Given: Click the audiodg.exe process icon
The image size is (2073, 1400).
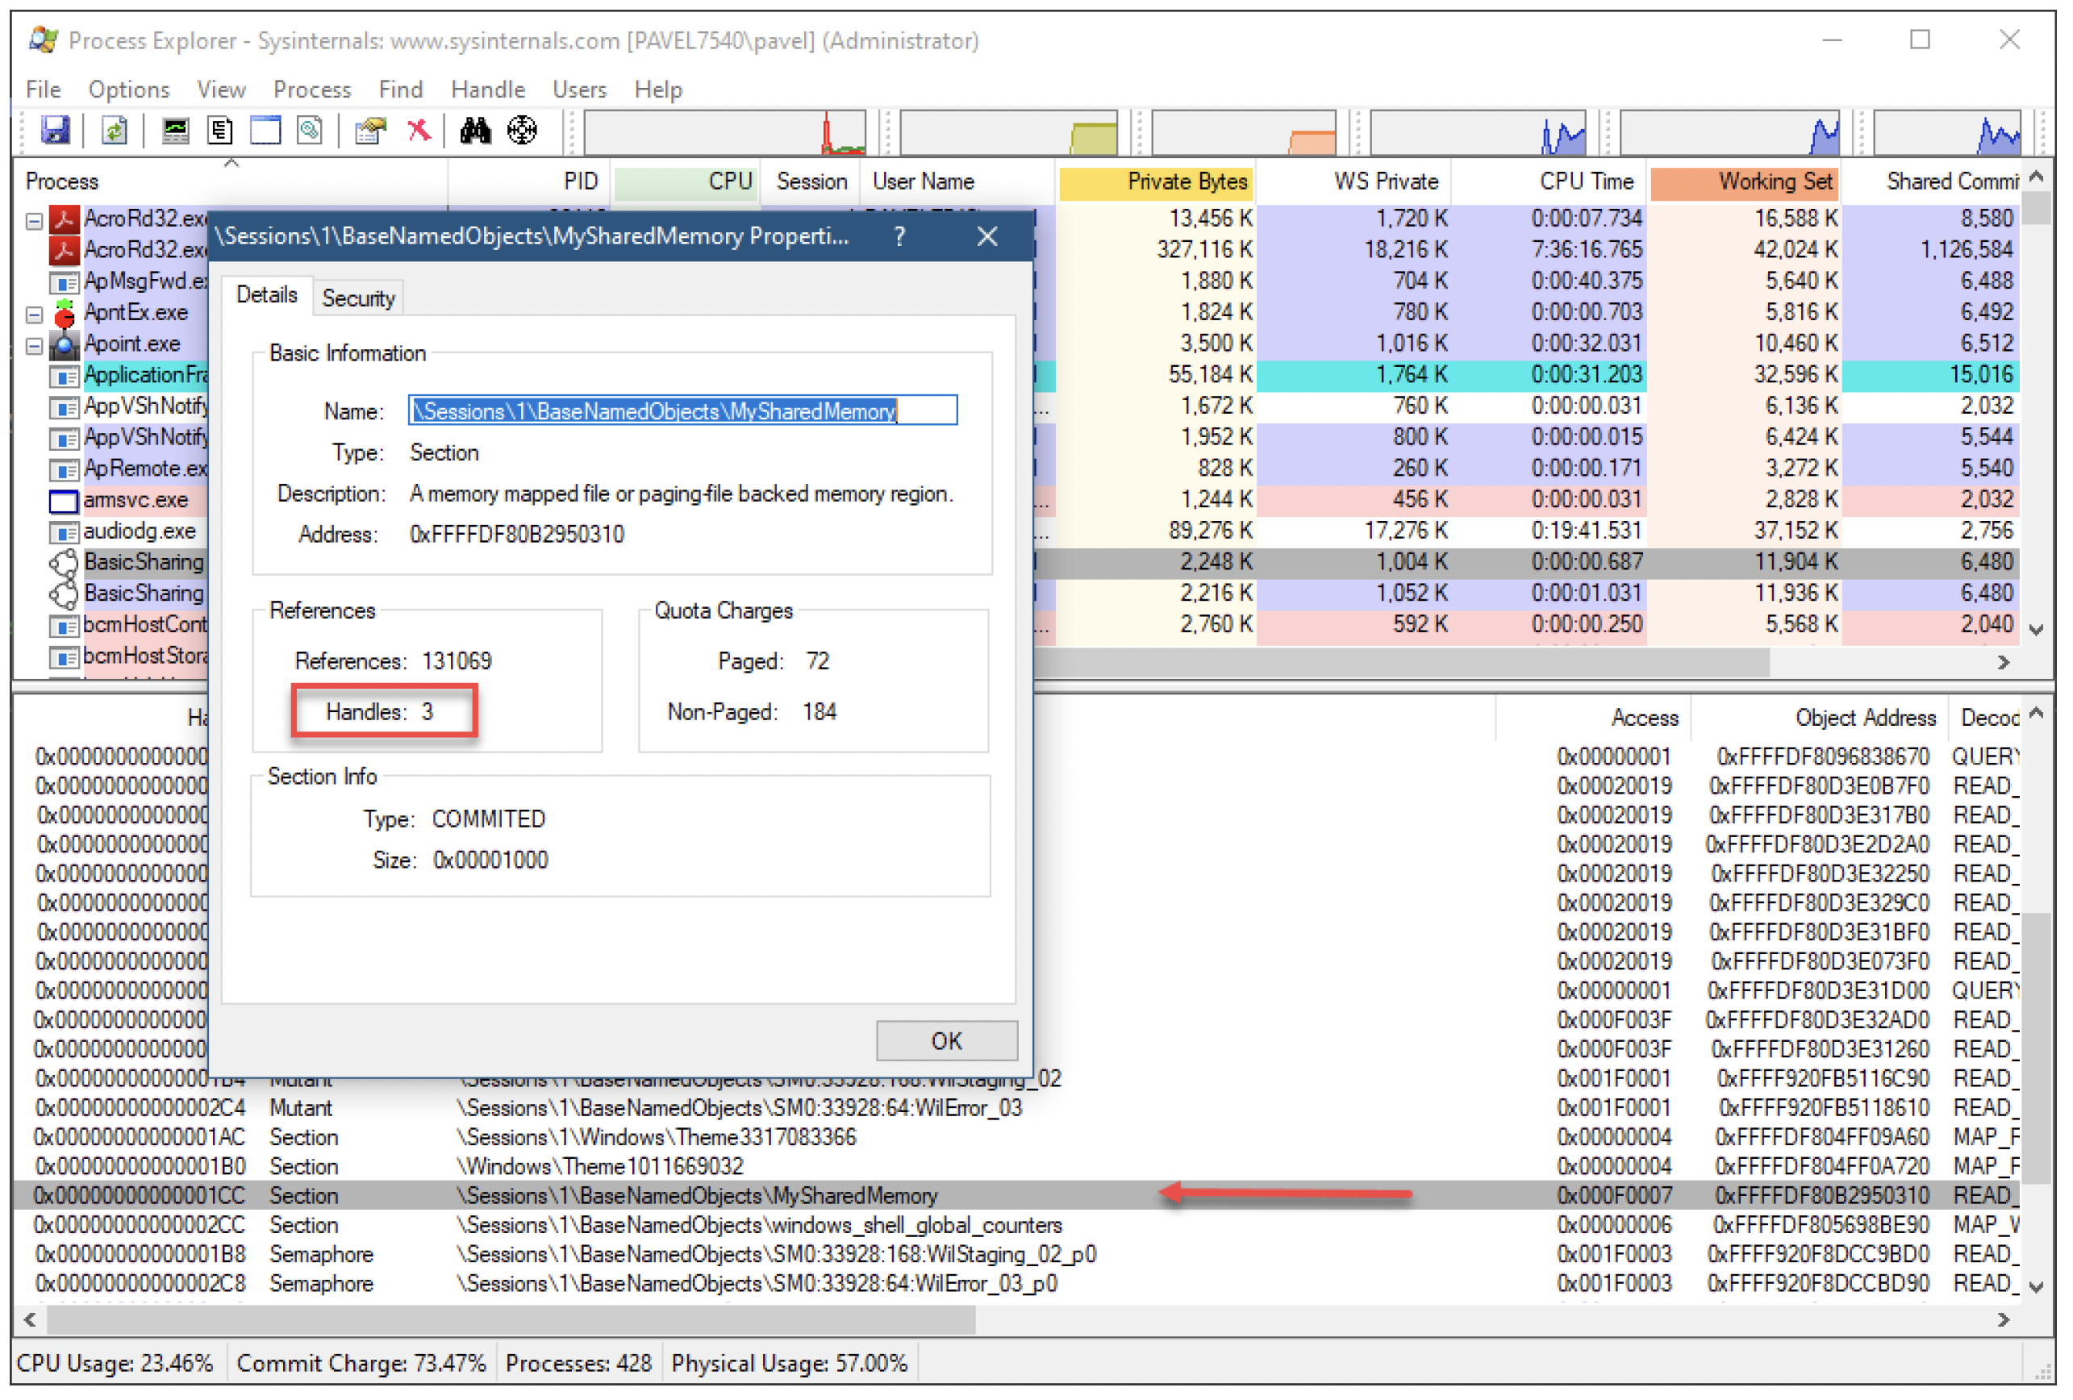Looking at the screenshot, I should [65, 533].
